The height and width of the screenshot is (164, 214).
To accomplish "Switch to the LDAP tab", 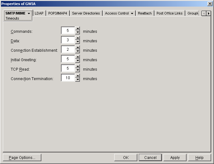I will coord(39,13).
